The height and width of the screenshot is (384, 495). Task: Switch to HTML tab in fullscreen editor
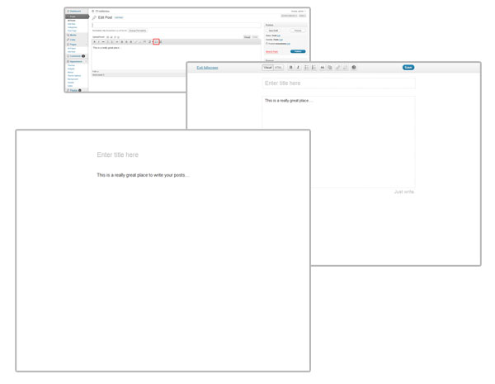click(278, 68)
